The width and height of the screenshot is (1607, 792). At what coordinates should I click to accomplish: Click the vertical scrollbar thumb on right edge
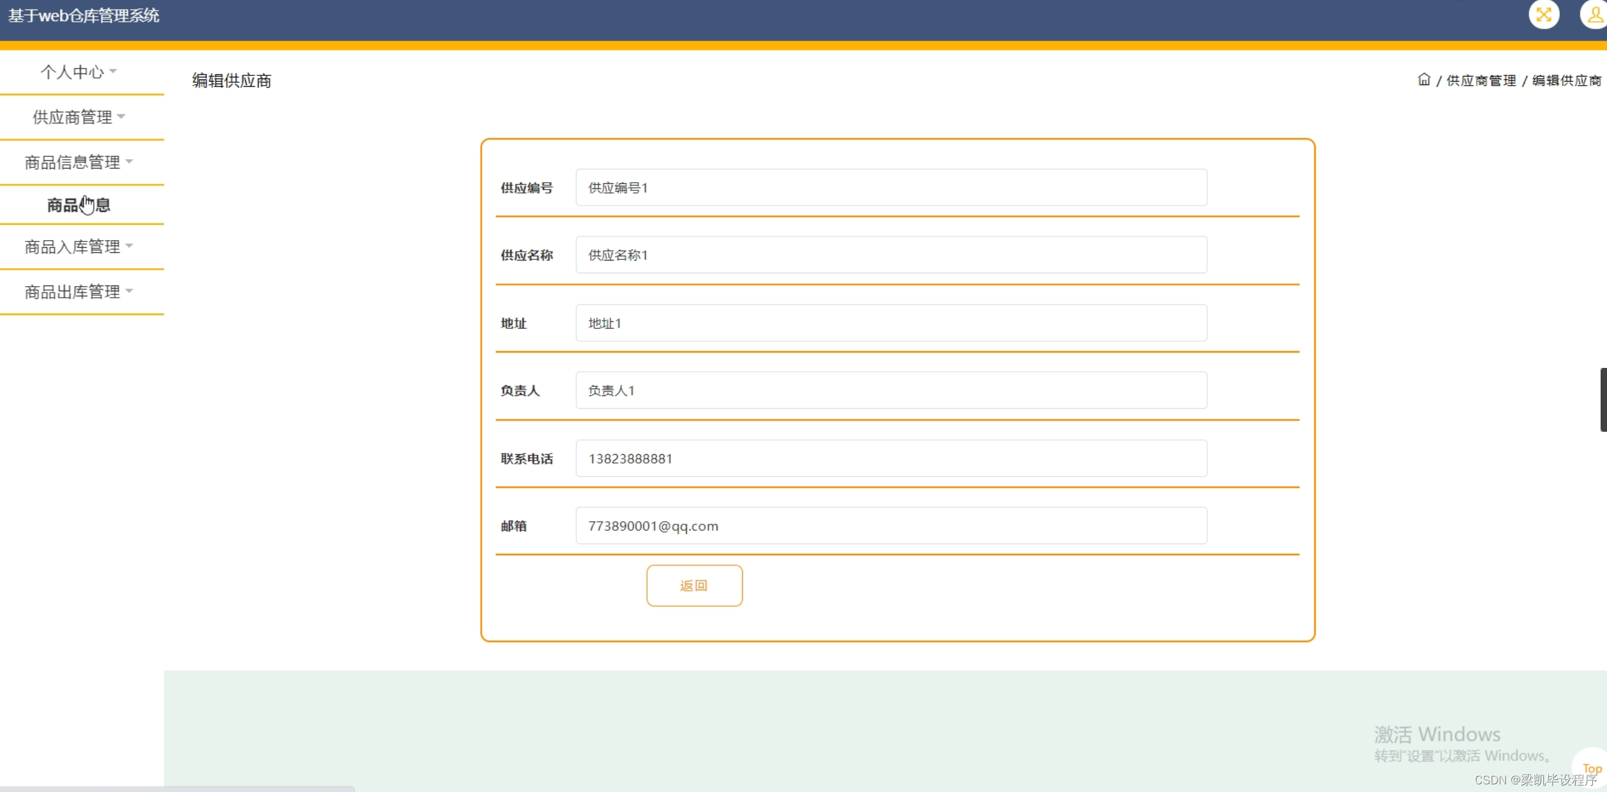pos(1603,400)
